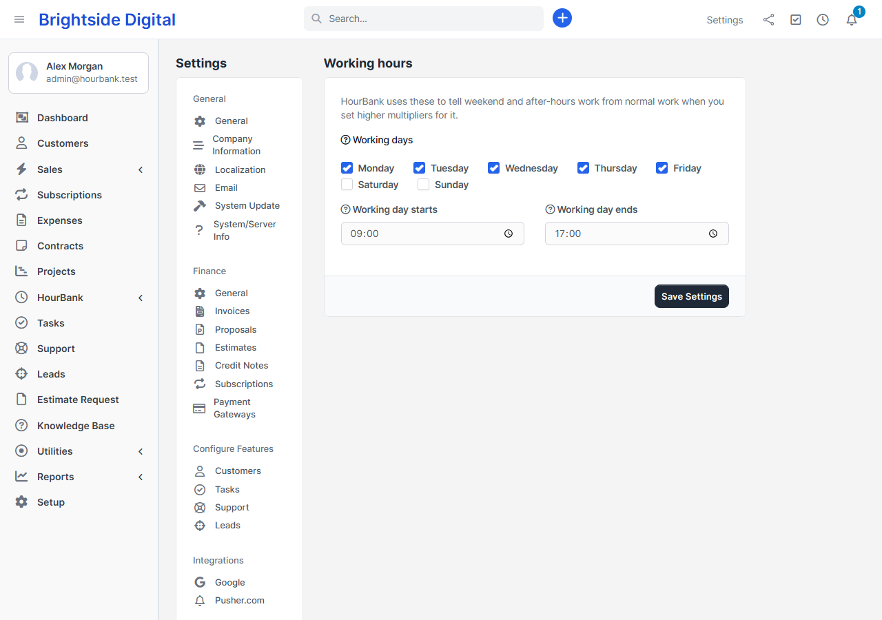Open the timesheet clock icon in header

(x=823, y=20)
